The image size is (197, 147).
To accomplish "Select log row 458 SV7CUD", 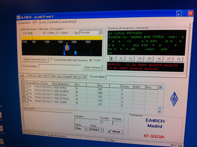I will pyautogui.click(x=90, y=99).
